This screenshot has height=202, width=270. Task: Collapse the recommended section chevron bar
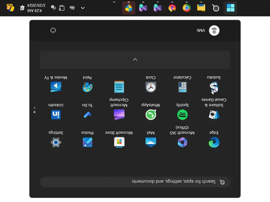(135, 59)
